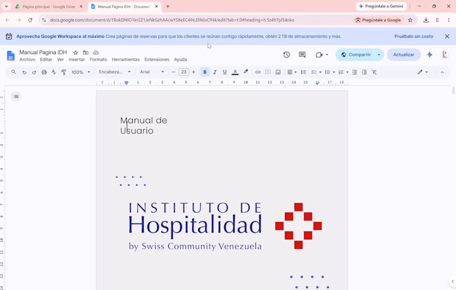This screenshot has height=290, width=456.
Task: Expand checklist options arrow
Action: click(x=320, y=72)
